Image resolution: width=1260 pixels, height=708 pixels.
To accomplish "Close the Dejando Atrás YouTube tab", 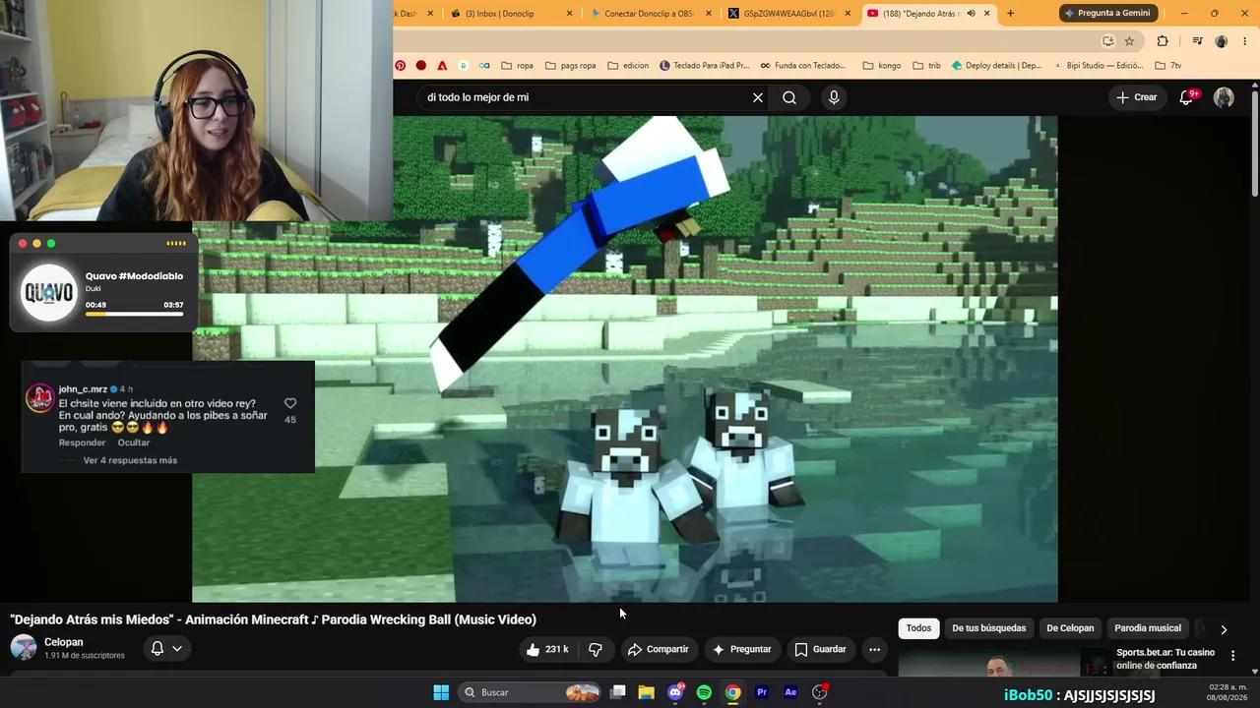I will pos(985,13).
